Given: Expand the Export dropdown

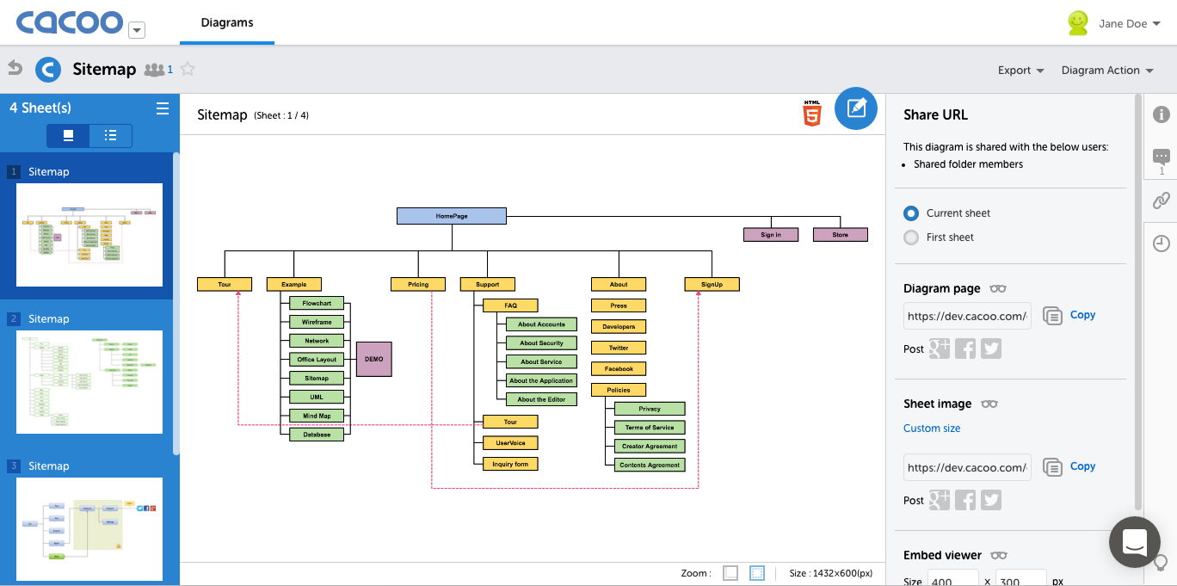Looking at the screenshot, I should [1021, 71].
